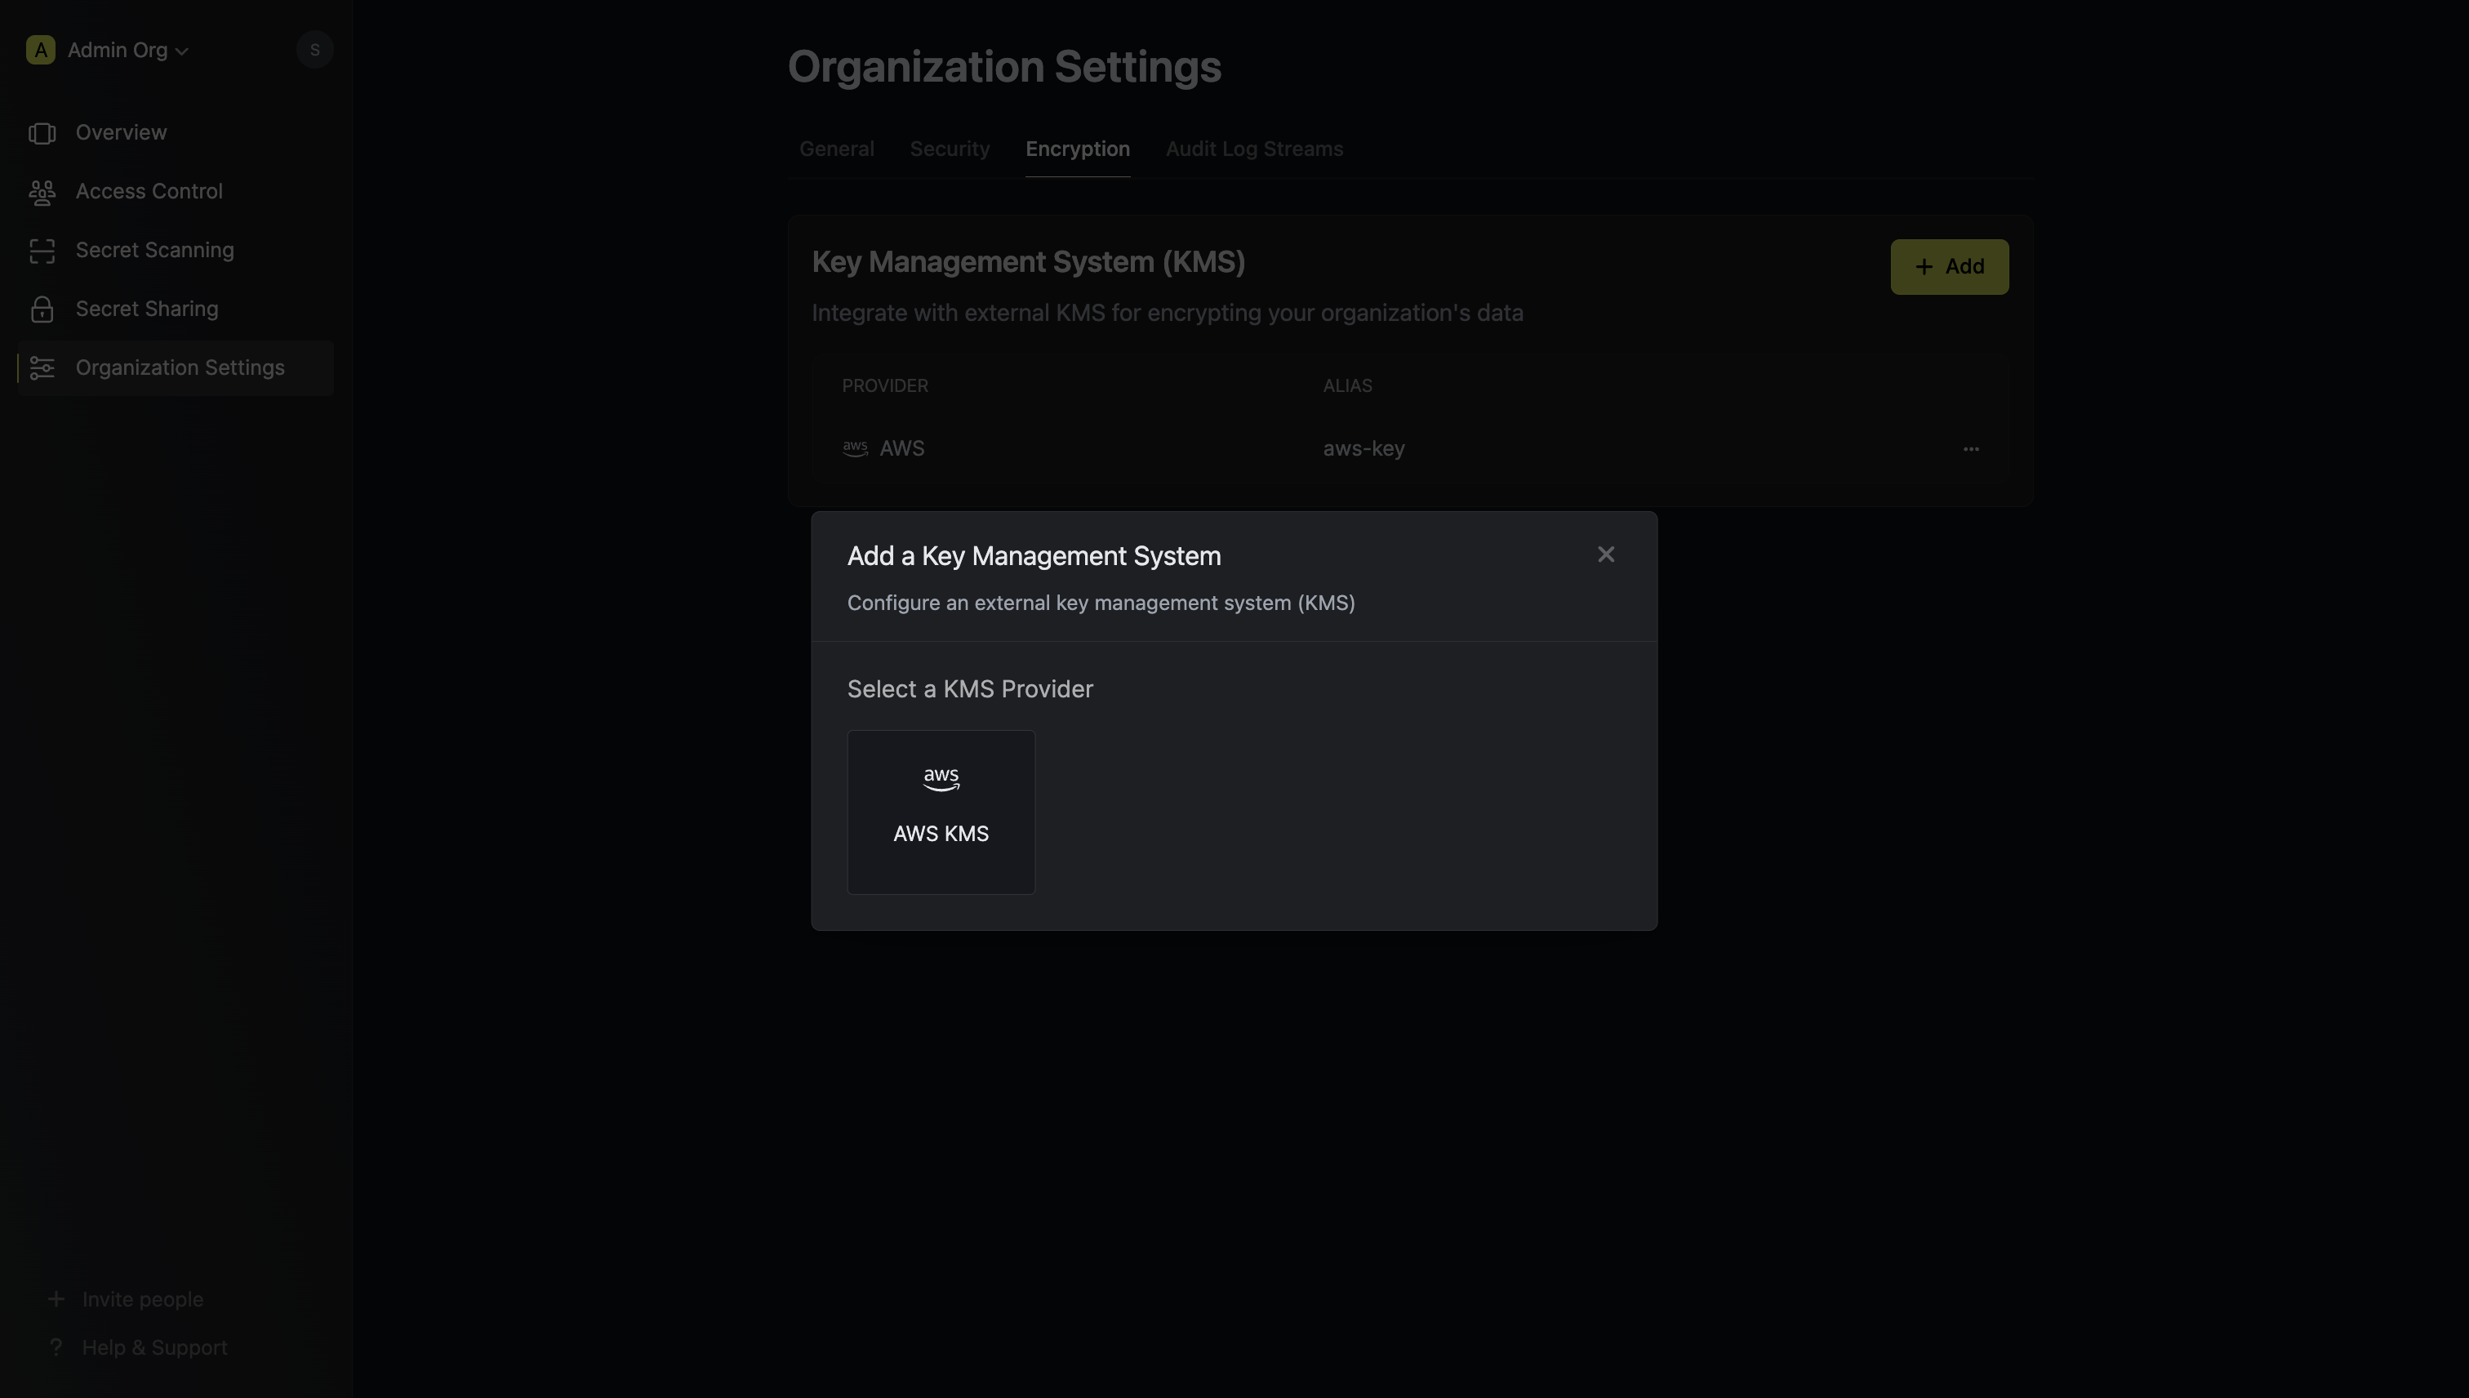Screen dimensions: 2469x1398
Task: Switch to the General tab
Action: click(x=837, y=149)
